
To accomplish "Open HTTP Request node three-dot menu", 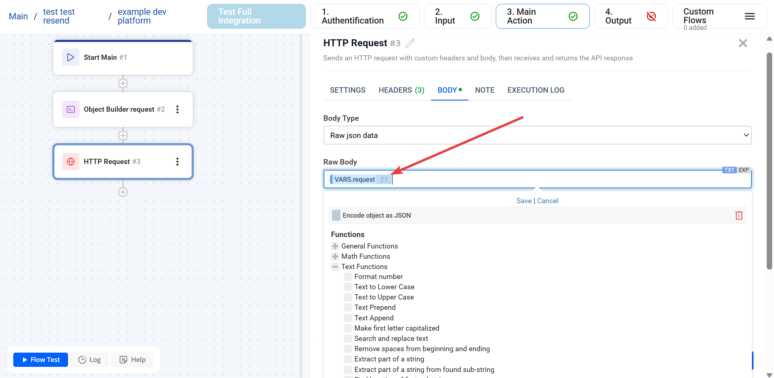I will pyautogui.click(x=177, y=162).
